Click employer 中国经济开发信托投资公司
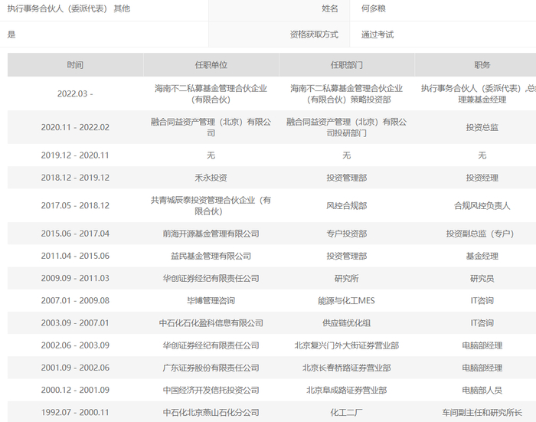This screenshot has height=422, width=536. (x=211, y=390)
